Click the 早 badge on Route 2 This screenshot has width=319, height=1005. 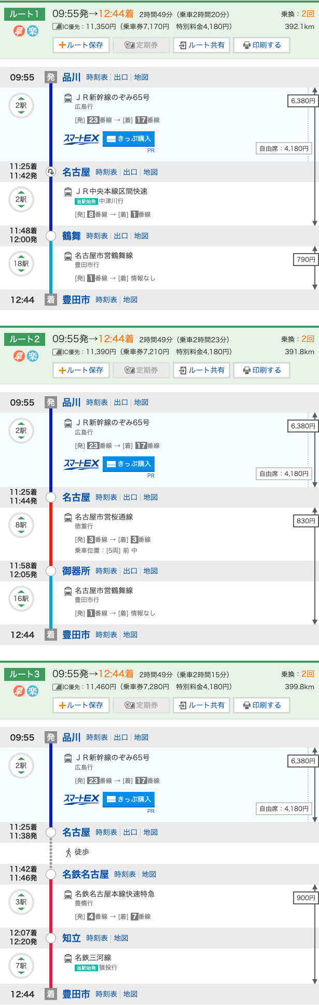coord(19,356)
